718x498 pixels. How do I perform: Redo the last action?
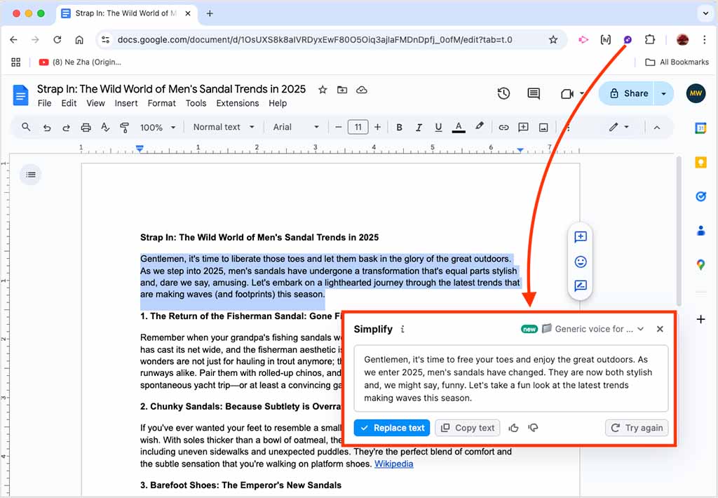[x=67, y=128]
